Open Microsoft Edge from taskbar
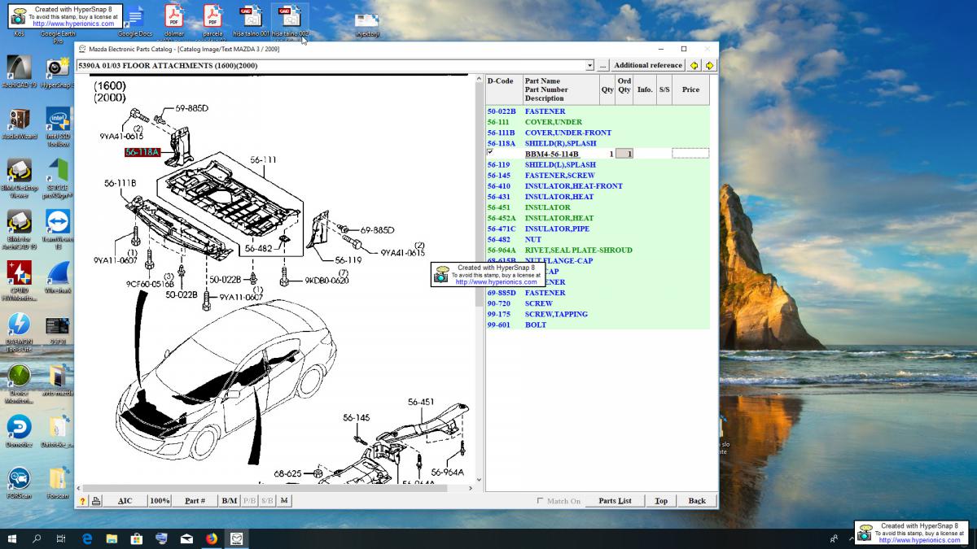 (x=87, y=538)
